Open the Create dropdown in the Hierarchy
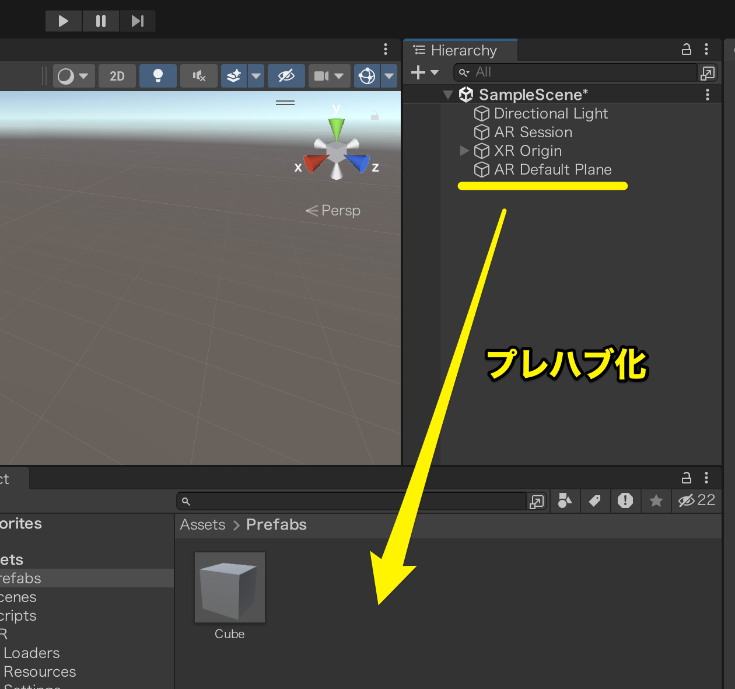 (x=424, y=72)
